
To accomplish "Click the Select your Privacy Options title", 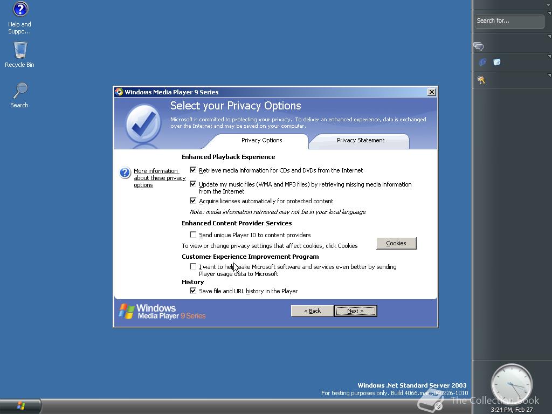I will (236, 106).
